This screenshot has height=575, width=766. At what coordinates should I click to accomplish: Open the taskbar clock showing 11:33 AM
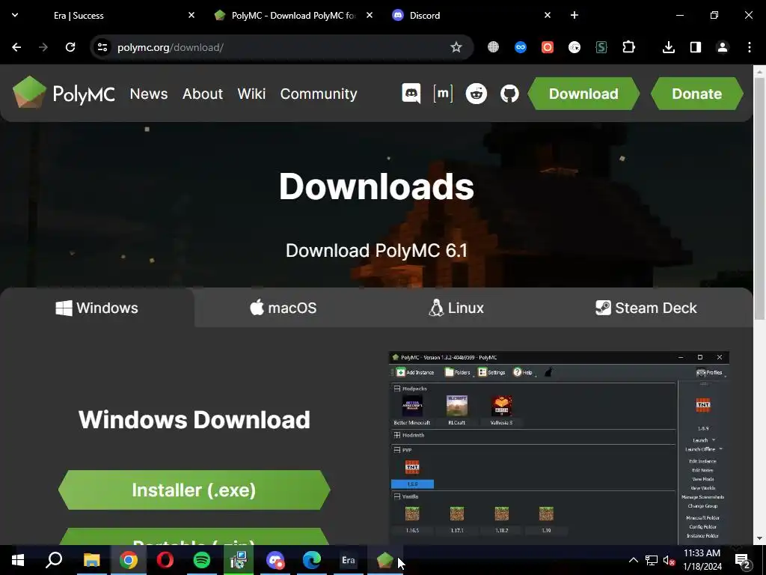[702, 560]
